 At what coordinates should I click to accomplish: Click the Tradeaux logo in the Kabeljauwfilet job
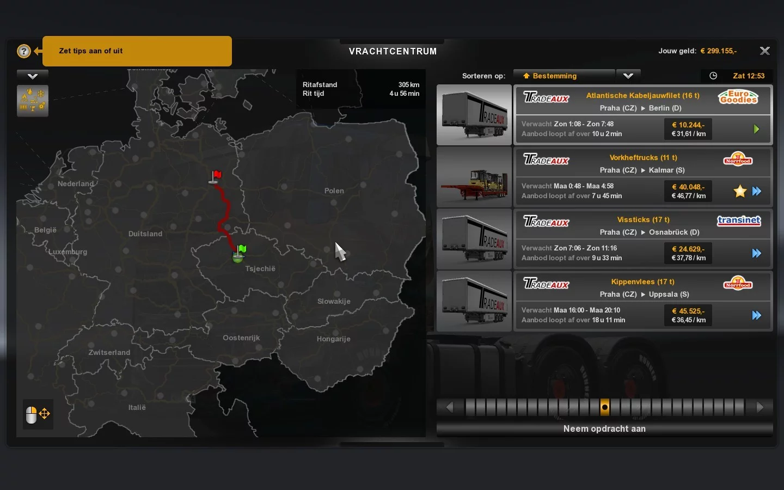(x=546, y=97)
